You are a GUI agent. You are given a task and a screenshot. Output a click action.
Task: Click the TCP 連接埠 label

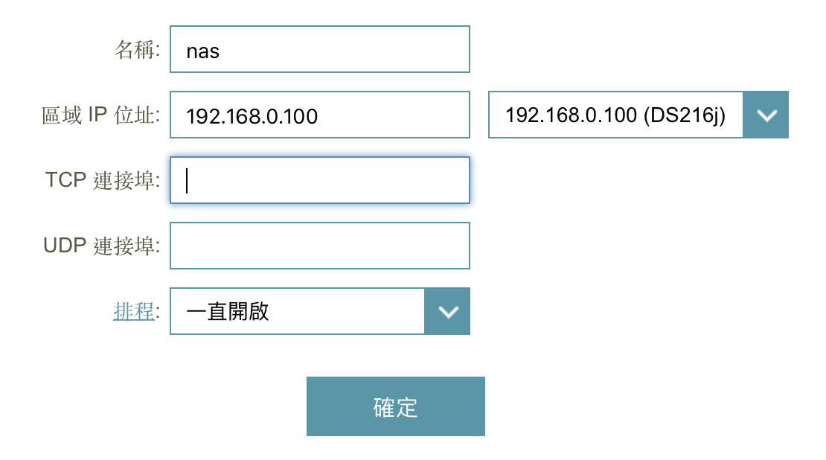[x=103, y=180]
